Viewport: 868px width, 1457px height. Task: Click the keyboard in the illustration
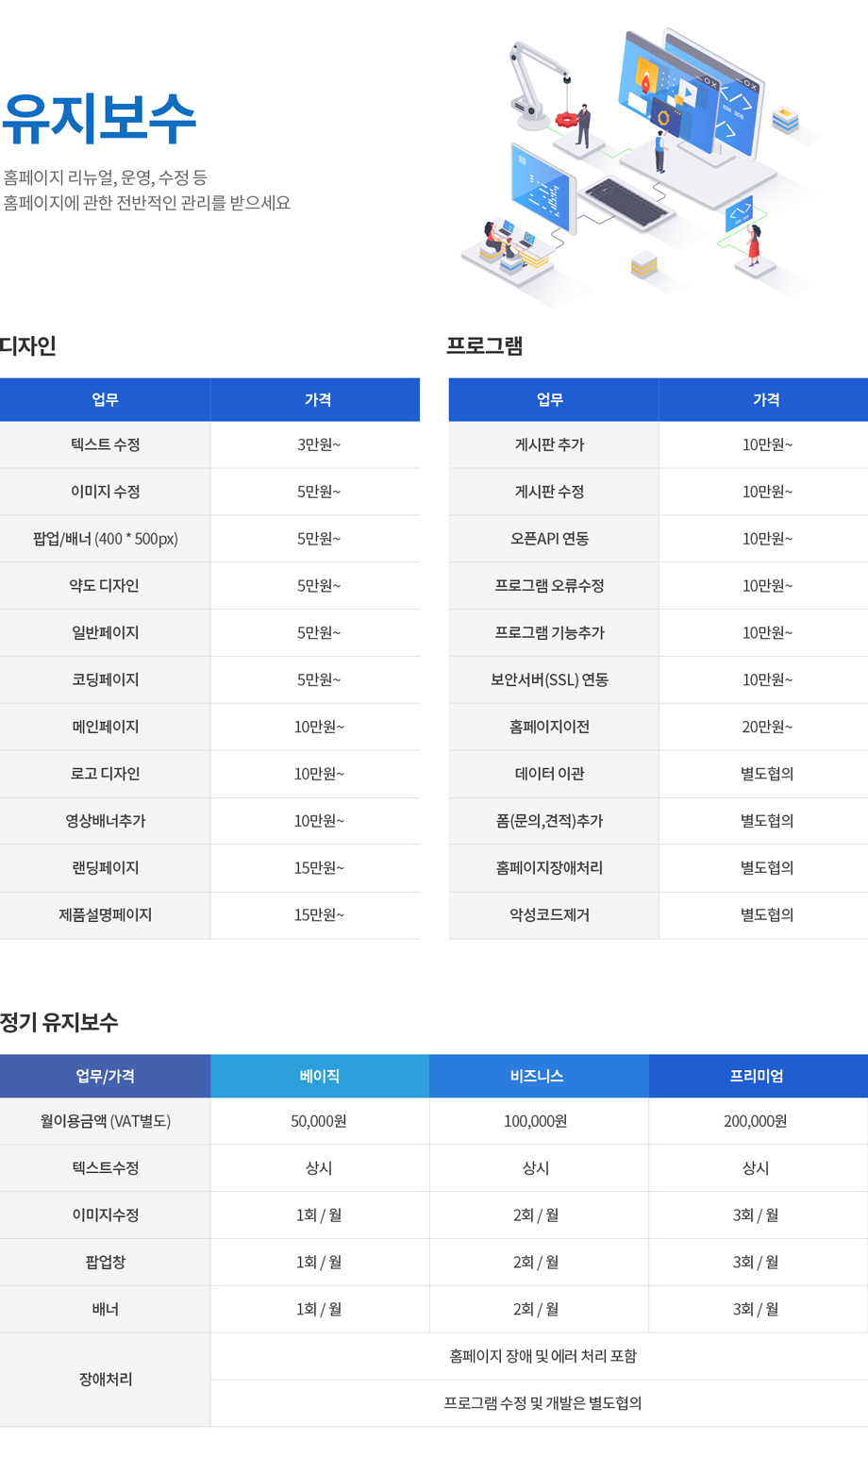coord(626,202)
